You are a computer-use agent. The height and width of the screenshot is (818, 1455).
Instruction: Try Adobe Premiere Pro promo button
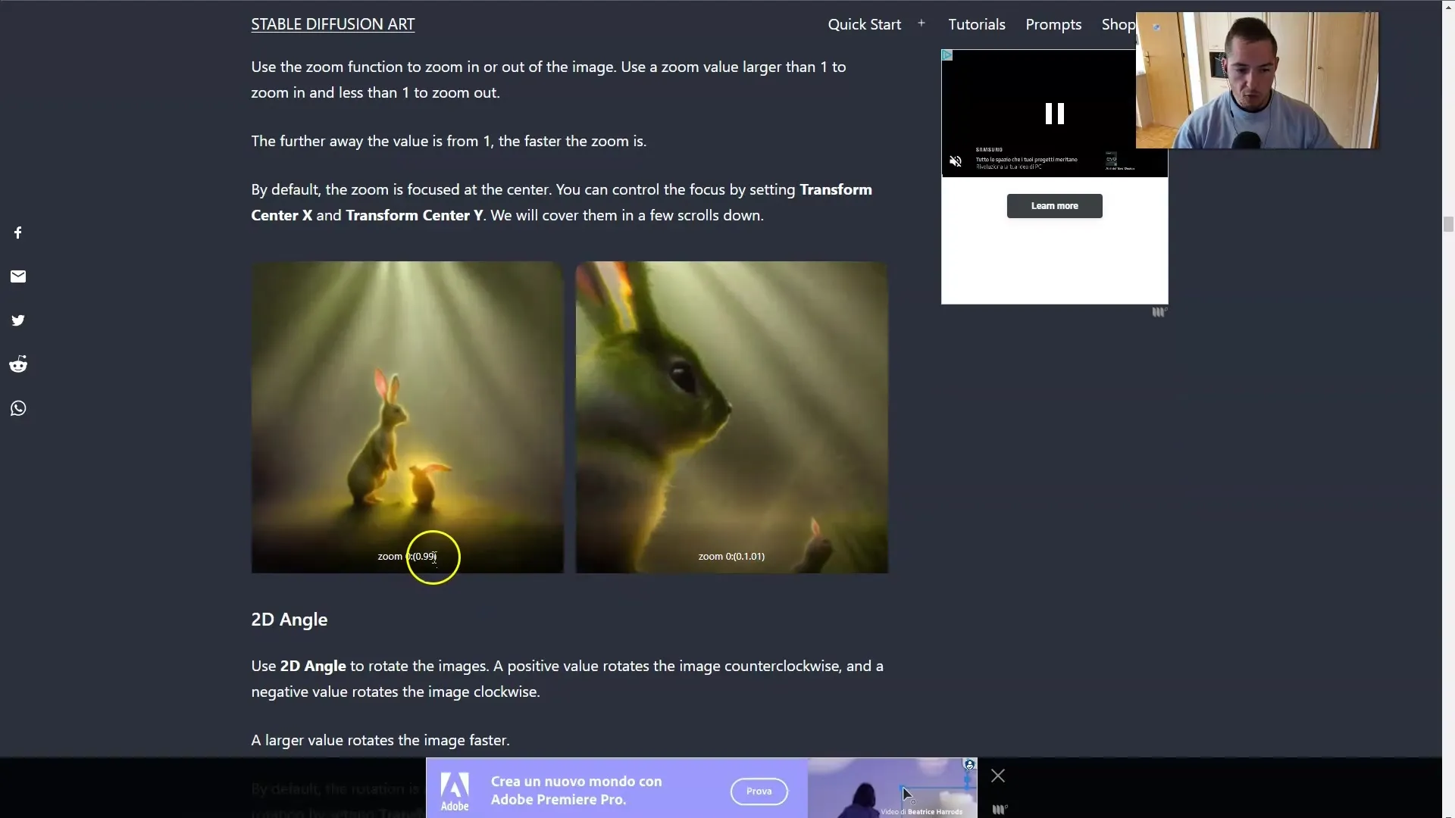point(759,790)
